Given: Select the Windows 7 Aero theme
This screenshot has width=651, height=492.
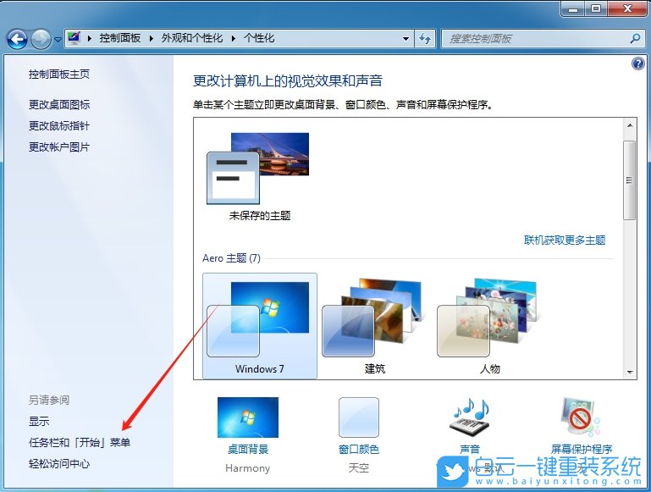Looking at the screenshot, I should pyautogui.click(x=260, y=325).
